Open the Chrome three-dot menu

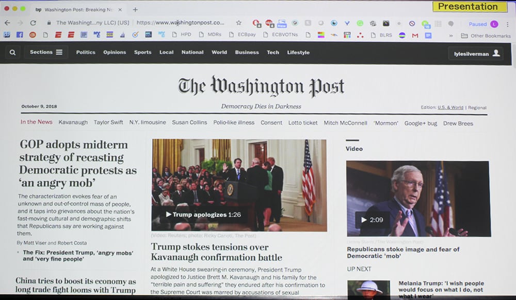click(x=508, y=24)
